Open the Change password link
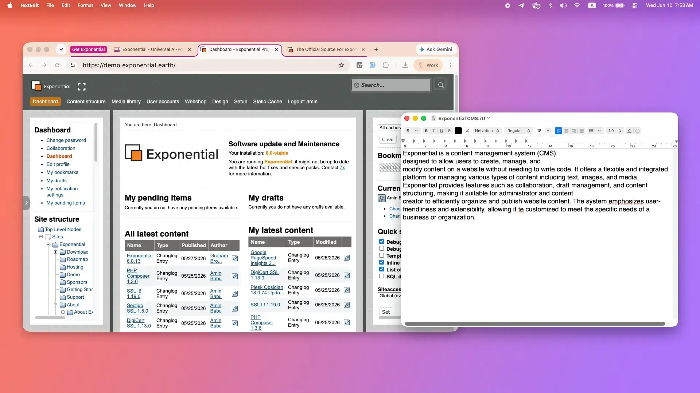This screenshot has height=393, width=700. point(66,140)
